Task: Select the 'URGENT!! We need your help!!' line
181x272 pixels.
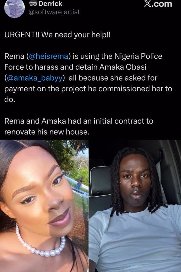Action: [x=57, y=35]
